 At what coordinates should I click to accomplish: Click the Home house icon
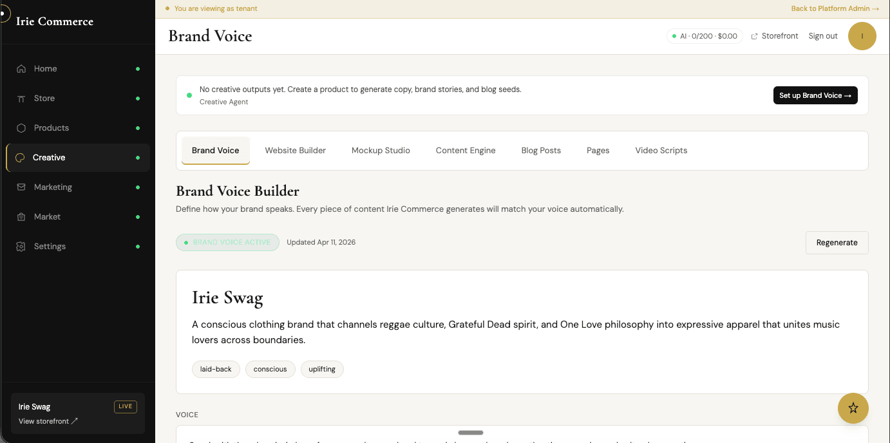click(x=21, y=69)
